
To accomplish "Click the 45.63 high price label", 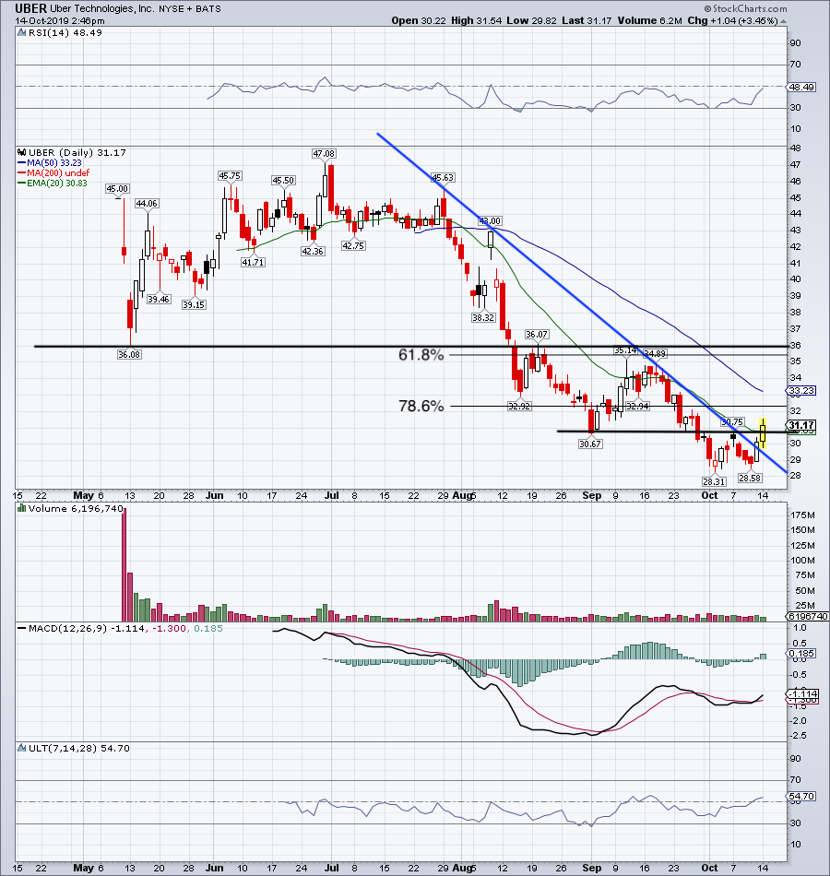I will pos(443,178).
